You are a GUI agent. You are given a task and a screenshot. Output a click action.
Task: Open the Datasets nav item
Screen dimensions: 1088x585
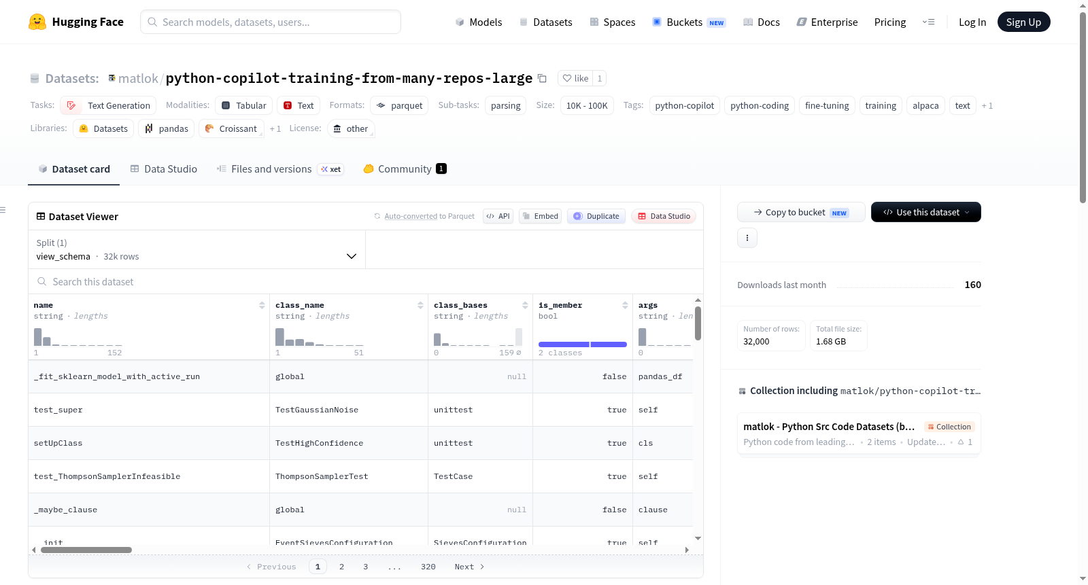coord(546,22)
